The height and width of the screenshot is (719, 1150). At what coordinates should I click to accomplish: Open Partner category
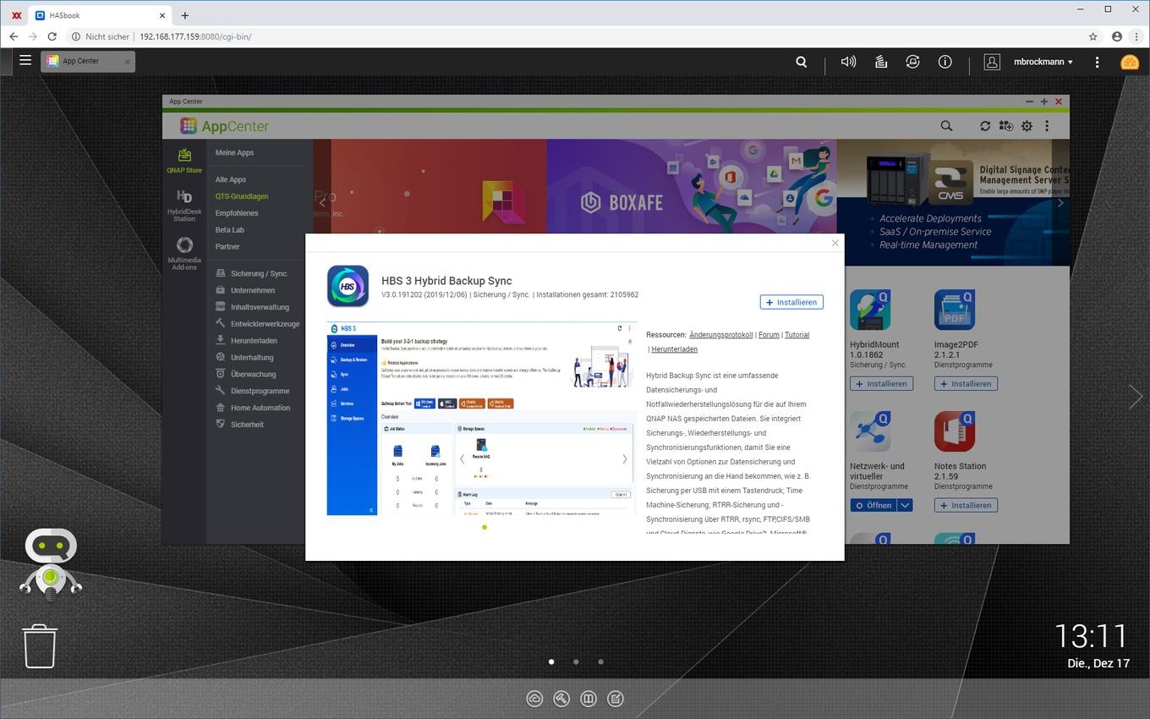click(x=227, y=247)
